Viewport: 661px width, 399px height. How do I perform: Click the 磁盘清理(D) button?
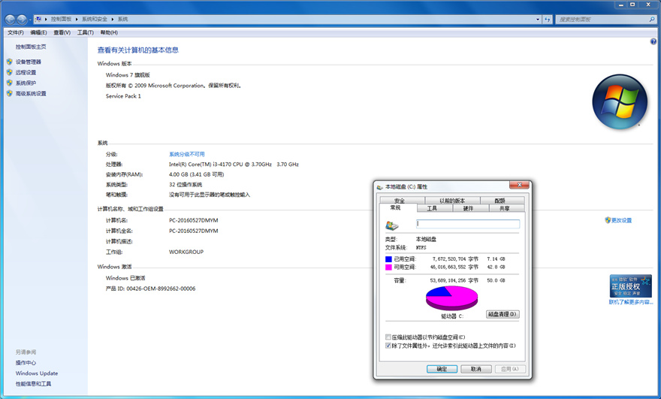pyautogui.click(x=503, y=314)
